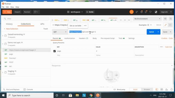Screen dimensions: 175x98
Task: Go to previous tabs arrow
Action: (x=53, y=20)
